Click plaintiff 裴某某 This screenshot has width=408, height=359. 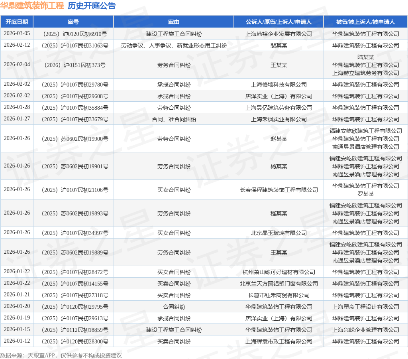pos(279,45)
